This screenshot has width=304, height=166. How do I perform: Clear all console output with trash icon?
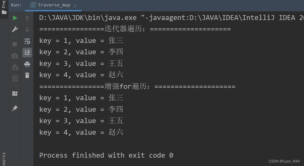click(x=27, y=76)
